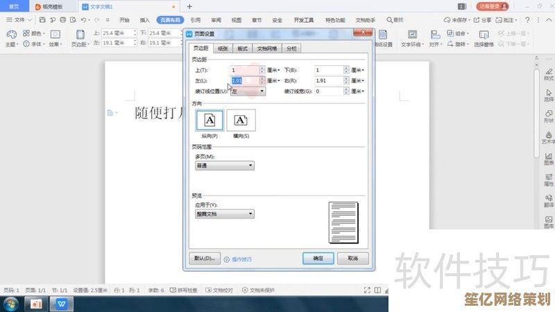Screen dimensions: 555x312
Task: Click the 默认(D)... button
Action: [x=205, y=258]
